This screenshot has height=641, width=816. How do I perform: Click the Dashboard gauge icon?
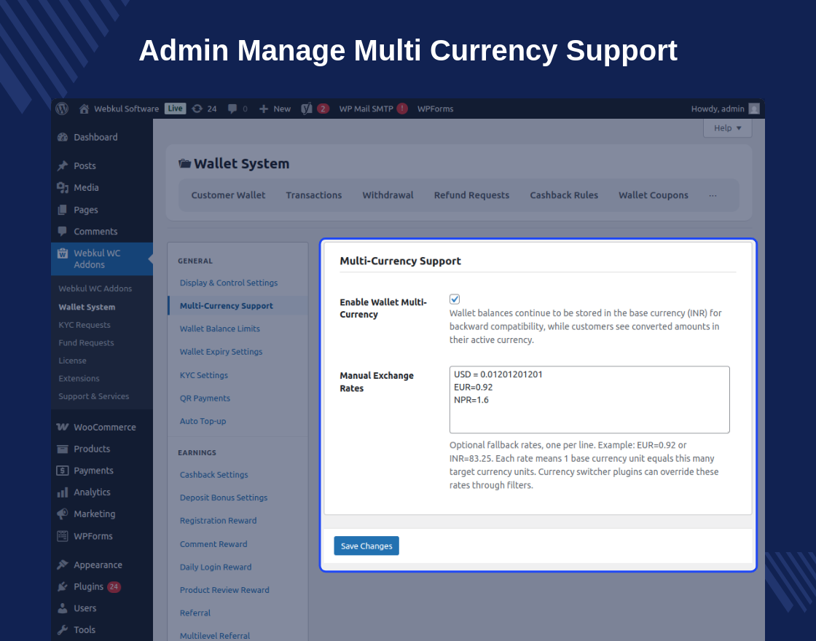coord(63,138)
